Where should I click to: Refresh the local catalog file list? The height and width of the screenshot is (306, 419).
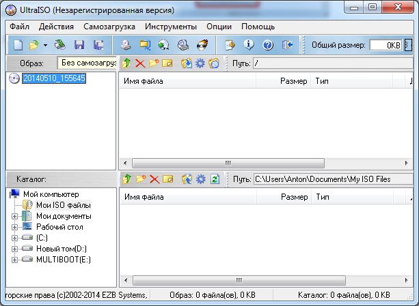tap(215, 179)
